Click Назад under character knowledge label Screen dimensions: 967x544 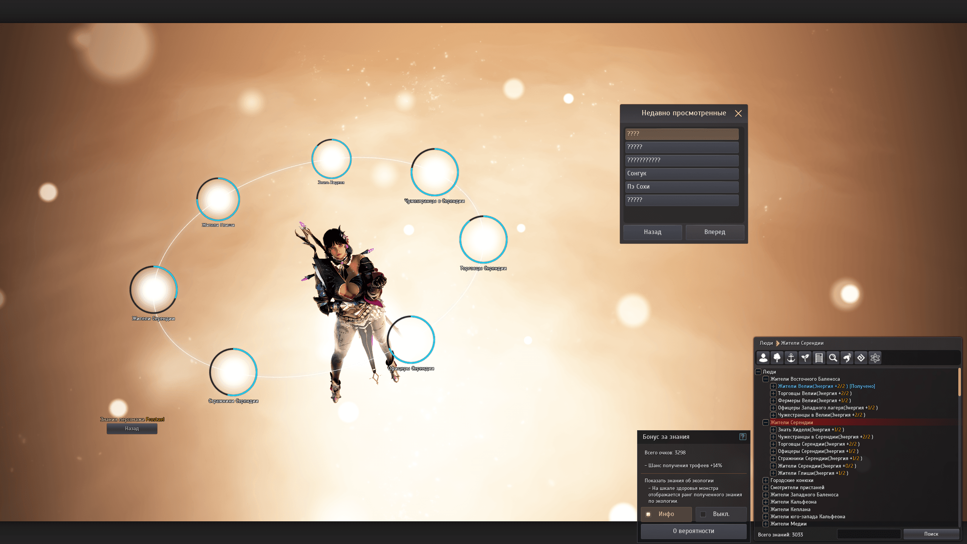pos(132,429)
